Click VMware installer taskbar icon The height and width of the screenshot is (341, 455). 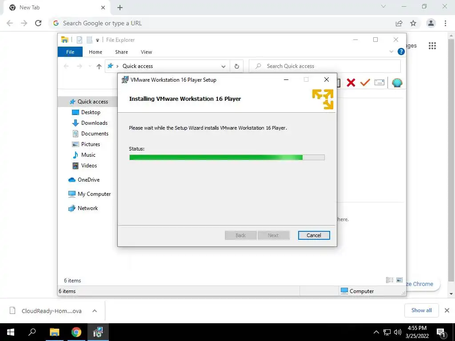coord(98,332)
